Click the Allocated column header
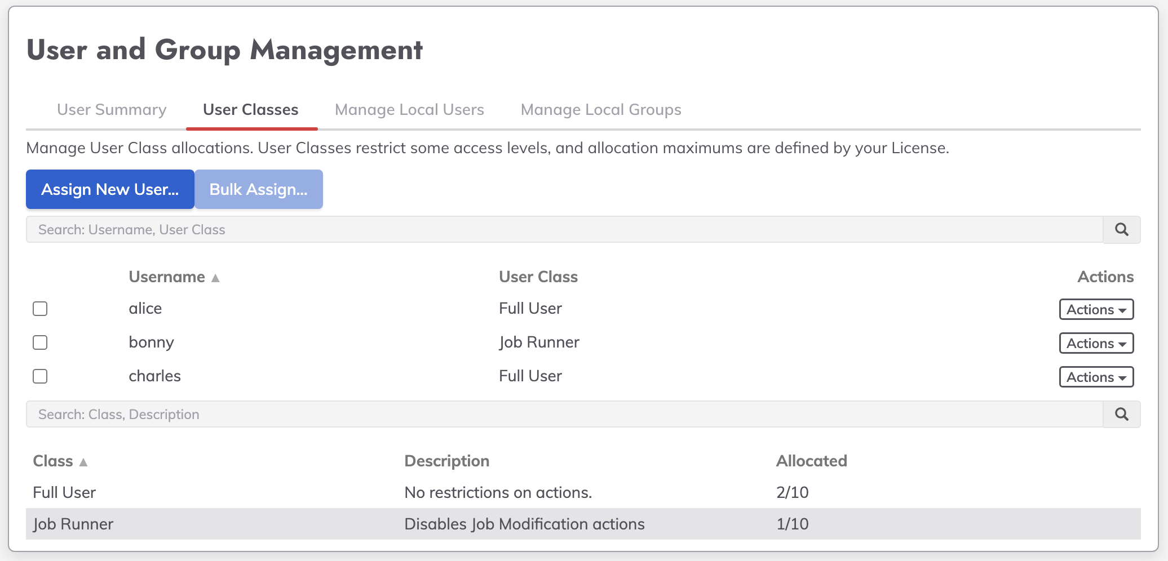 tap(812, 461)
